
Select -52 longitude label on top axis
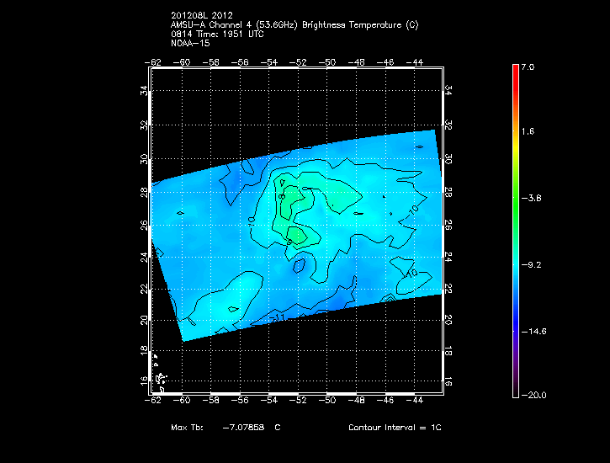tap(298, 62)
